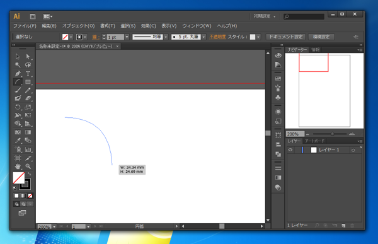Open stroke color dropdown in control bar
The height and width of the screenshot is (244, 378).
point(85,37)
